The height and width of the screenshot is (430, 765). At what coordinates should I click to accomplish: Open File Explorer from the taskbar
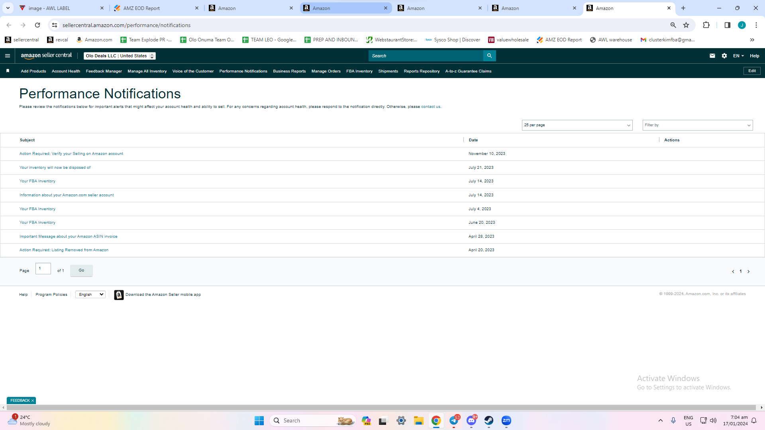tap(418, 420)
